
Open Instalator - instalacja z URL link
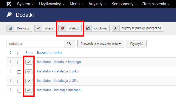pos(58,81)
